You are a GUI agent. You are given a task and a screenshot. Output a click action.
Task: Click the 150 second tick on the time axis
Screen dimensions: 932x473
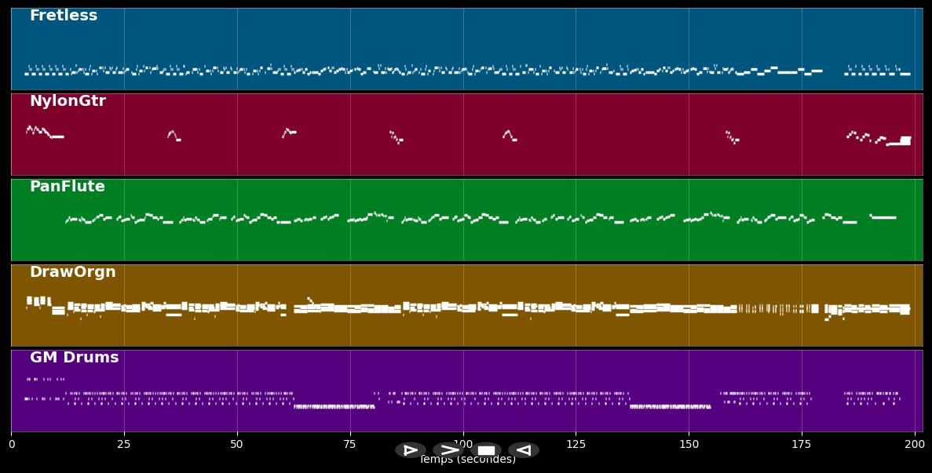click(689, 444)
